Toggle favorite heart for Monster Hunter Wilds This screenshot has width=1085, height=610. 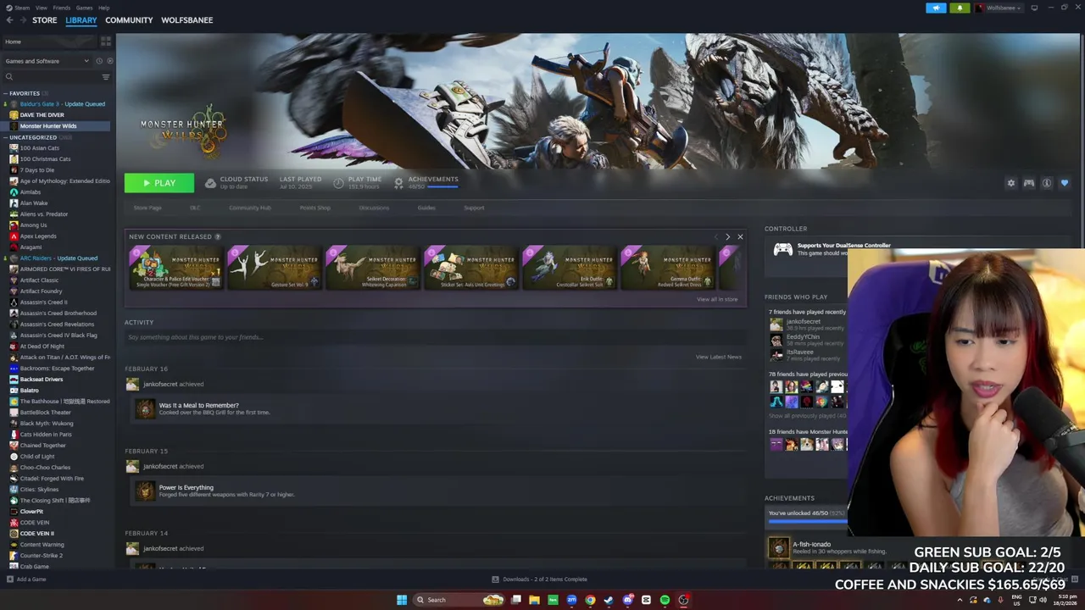click(1065, 183)
